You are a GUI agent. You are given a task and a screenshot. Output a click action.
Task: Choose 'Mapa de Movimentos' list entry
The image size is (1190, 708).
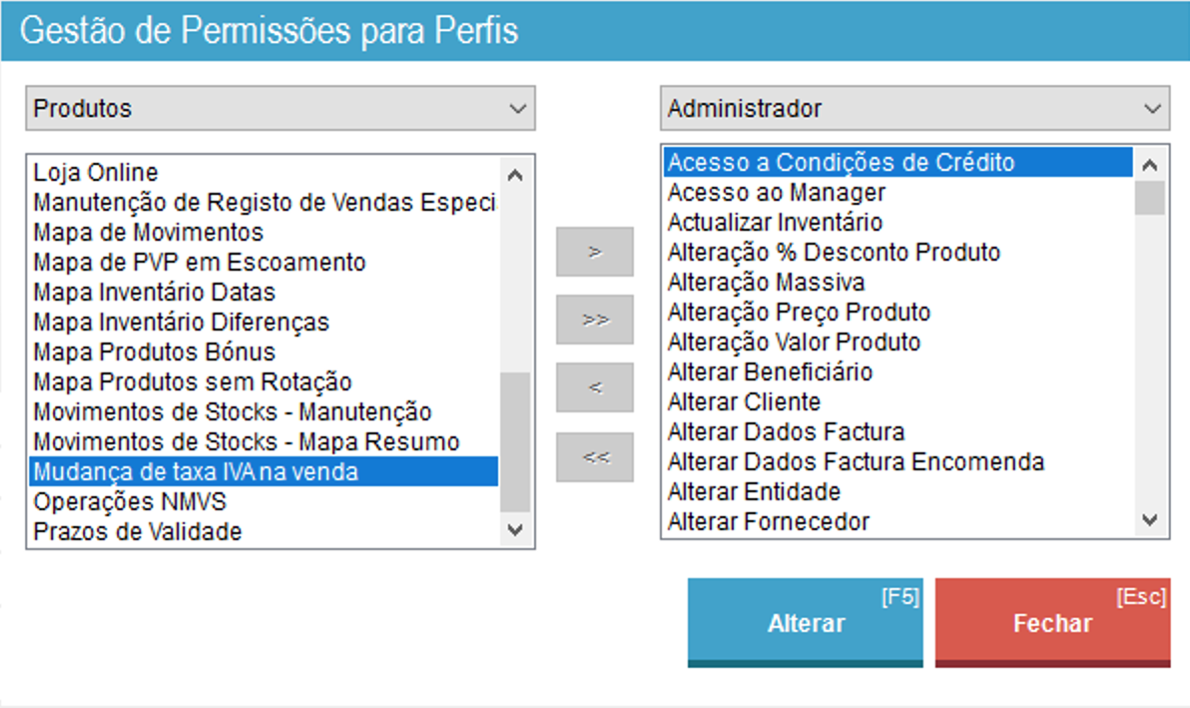point(149,233)
